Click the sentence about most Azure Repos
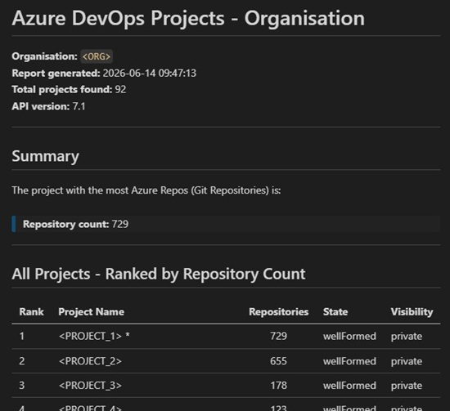The image size is (450, 411). coord(146,190)
